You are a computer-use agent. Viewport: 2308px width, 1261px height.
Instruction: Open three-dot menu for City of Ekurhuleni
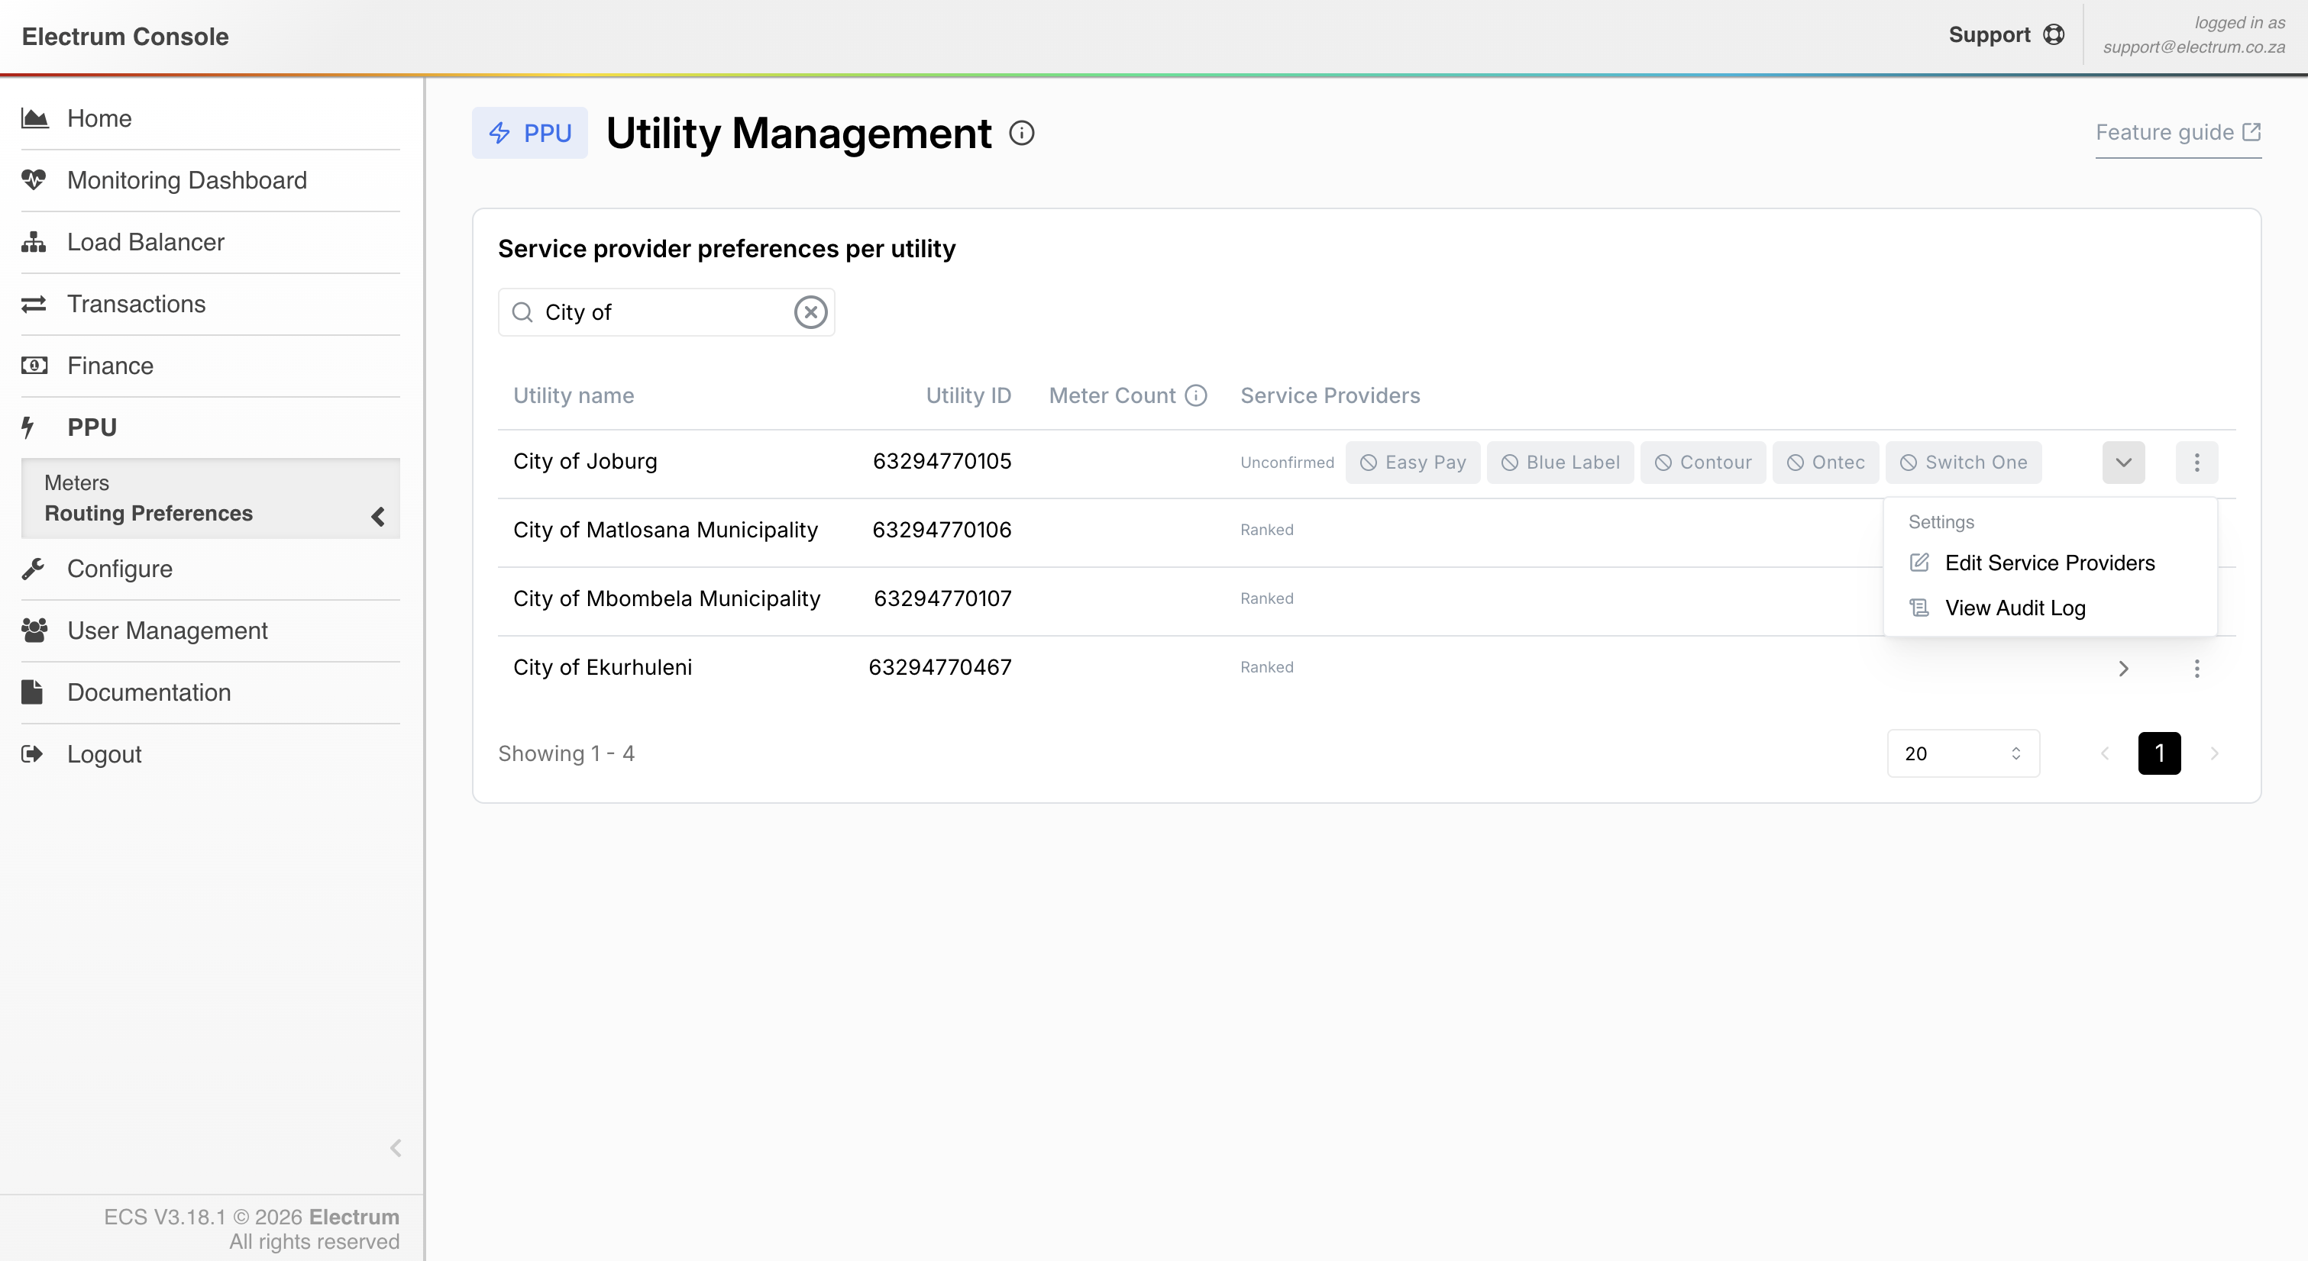pyautogui.click(x=2196, y=668)
